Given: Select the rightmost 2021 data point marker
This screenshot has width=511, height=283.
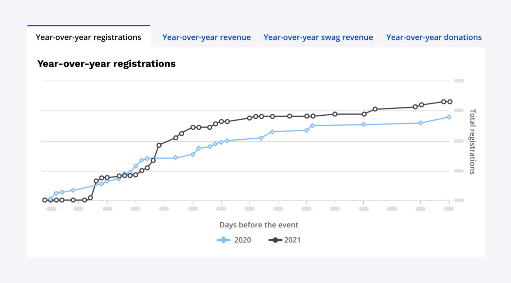Looking at the screenshot, I should pos(450,101).
